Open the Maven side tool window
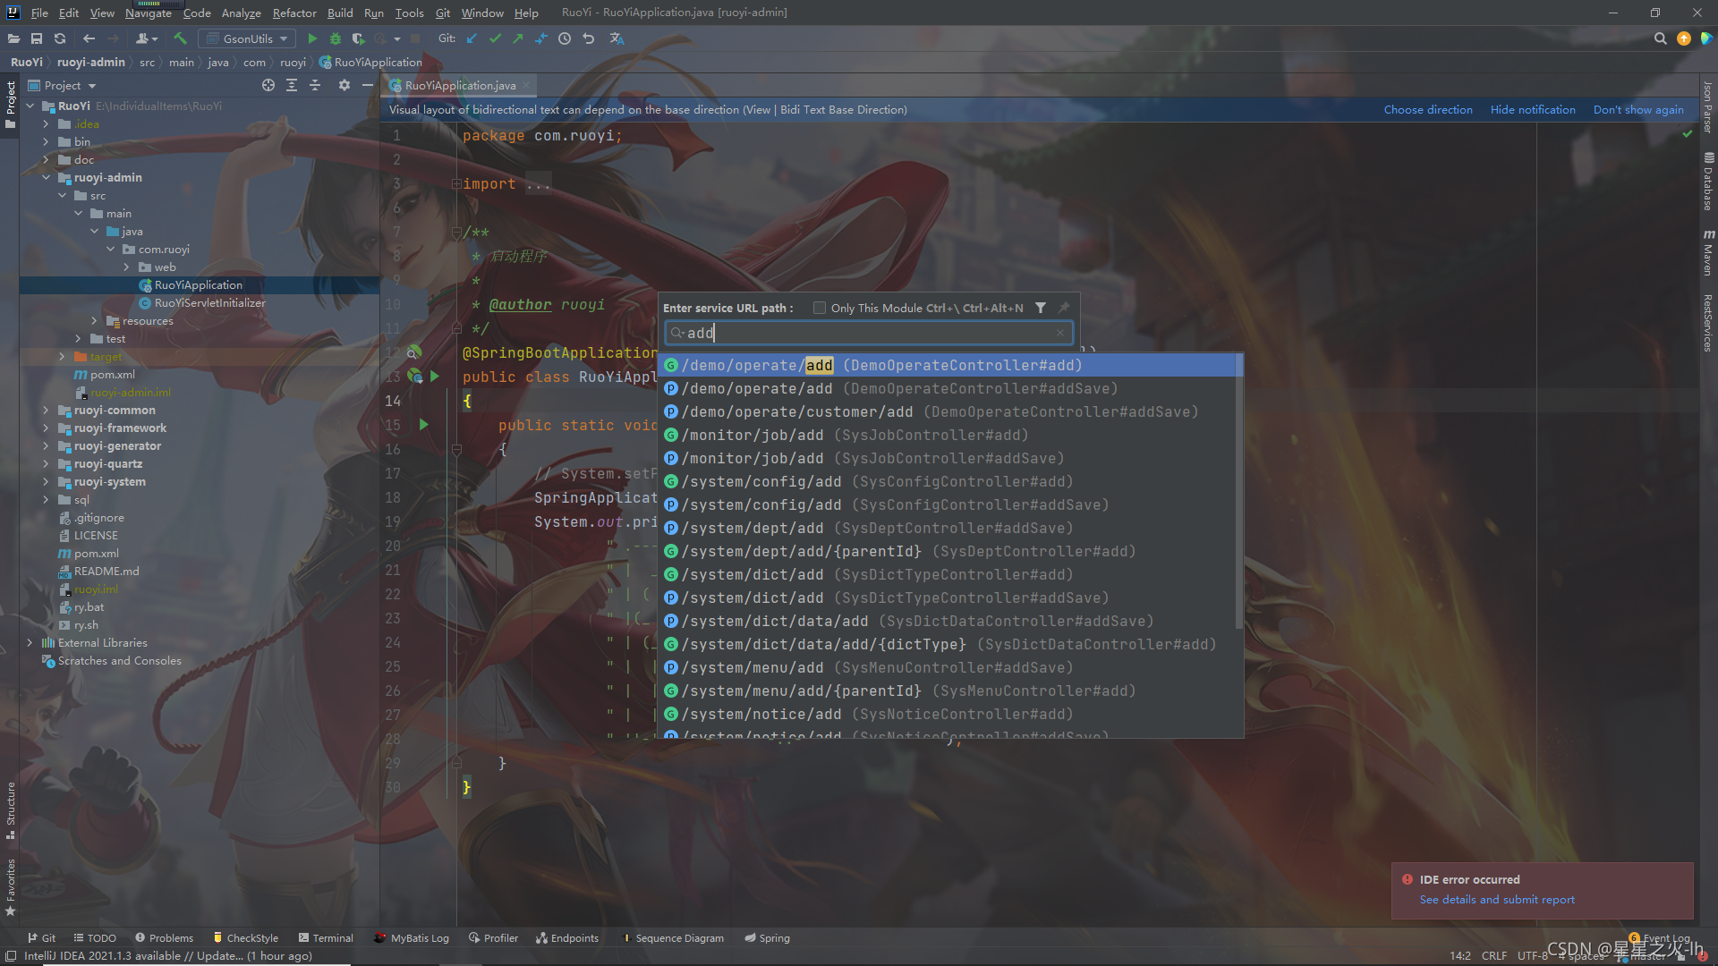This screenshot has height=966, width=1718. pos(1708,252)
